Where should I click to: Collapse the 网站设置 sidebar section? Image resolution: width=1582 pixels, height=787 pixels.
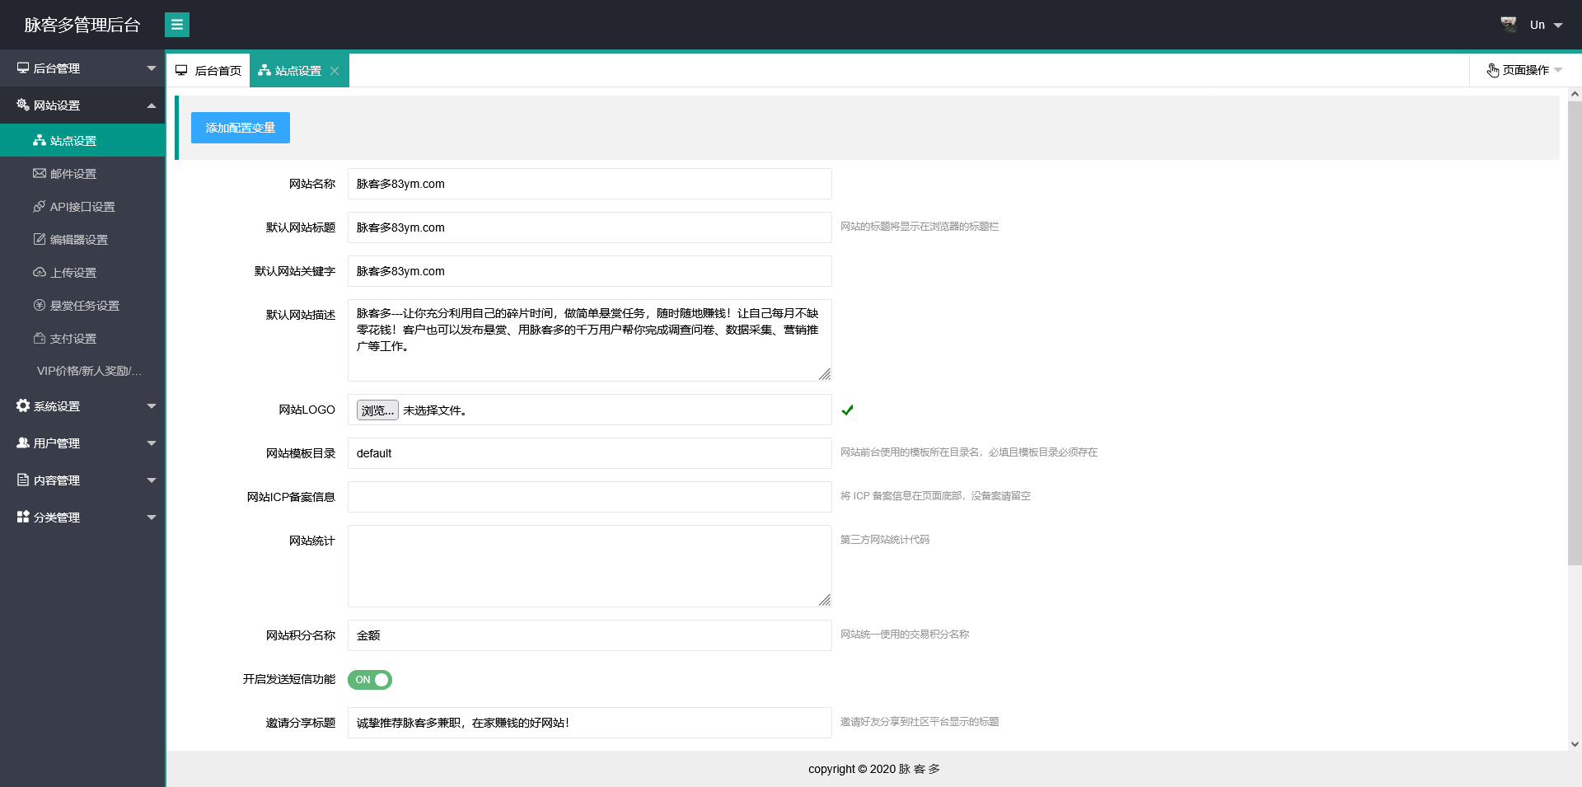click(x=82, y=105)
